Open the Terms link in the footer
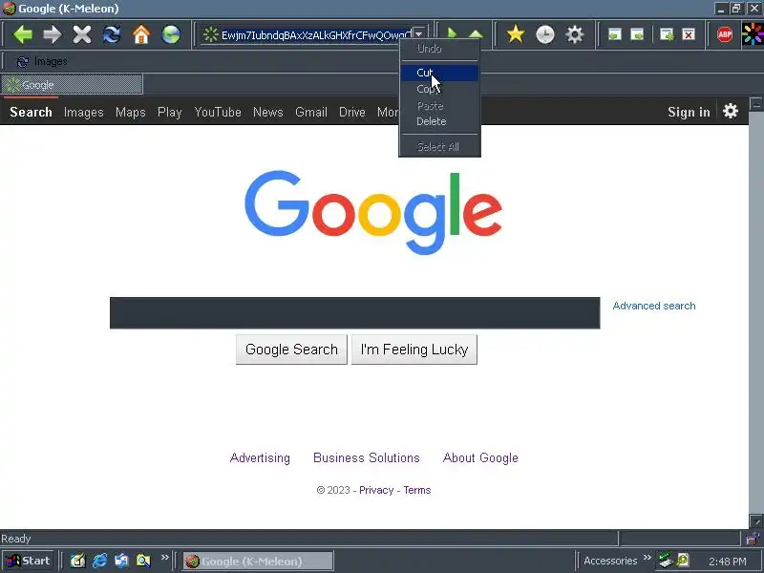This screenshot has height=573, width=764. [417, 490]
